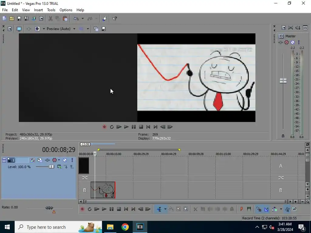Viewport: 311px width, 233px height.
Task: Go to Start under video preview
Action: click(x=148, y=127)
